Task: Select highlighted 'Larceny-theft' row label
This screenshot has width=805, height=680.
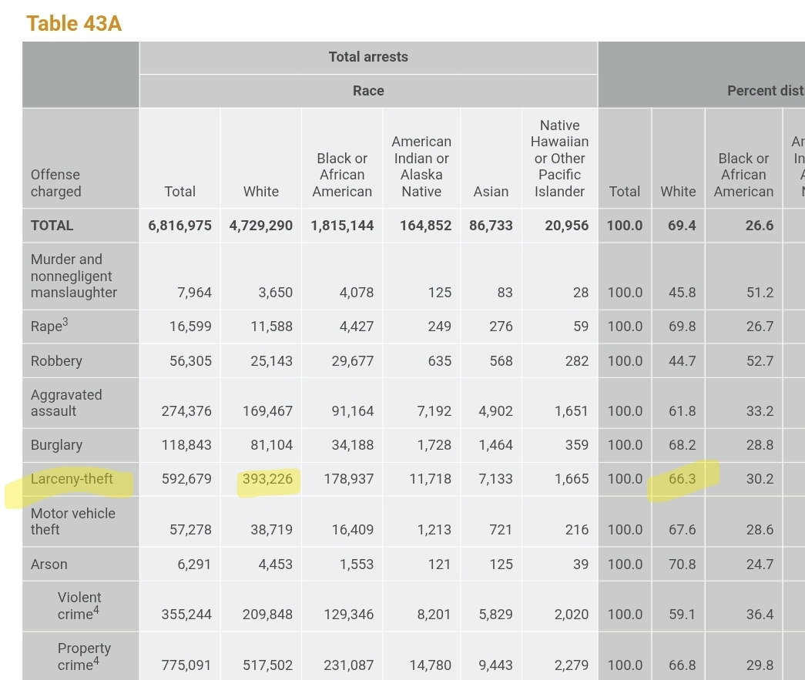Action: pos(72,479)
